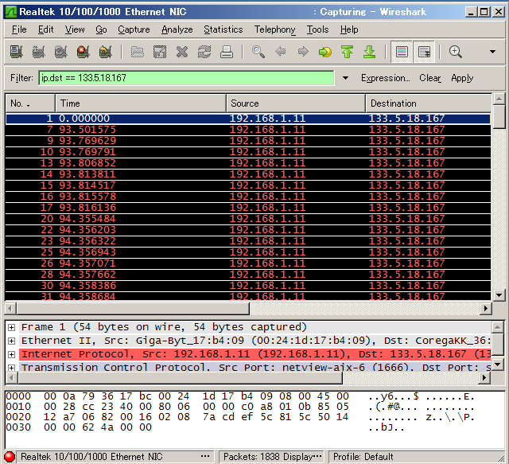Sort by Time column header

click(x=141, y=103)
